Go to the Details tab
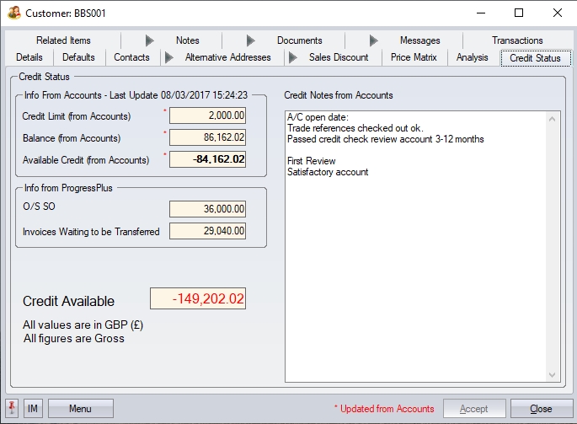 [x=29, y=57]
